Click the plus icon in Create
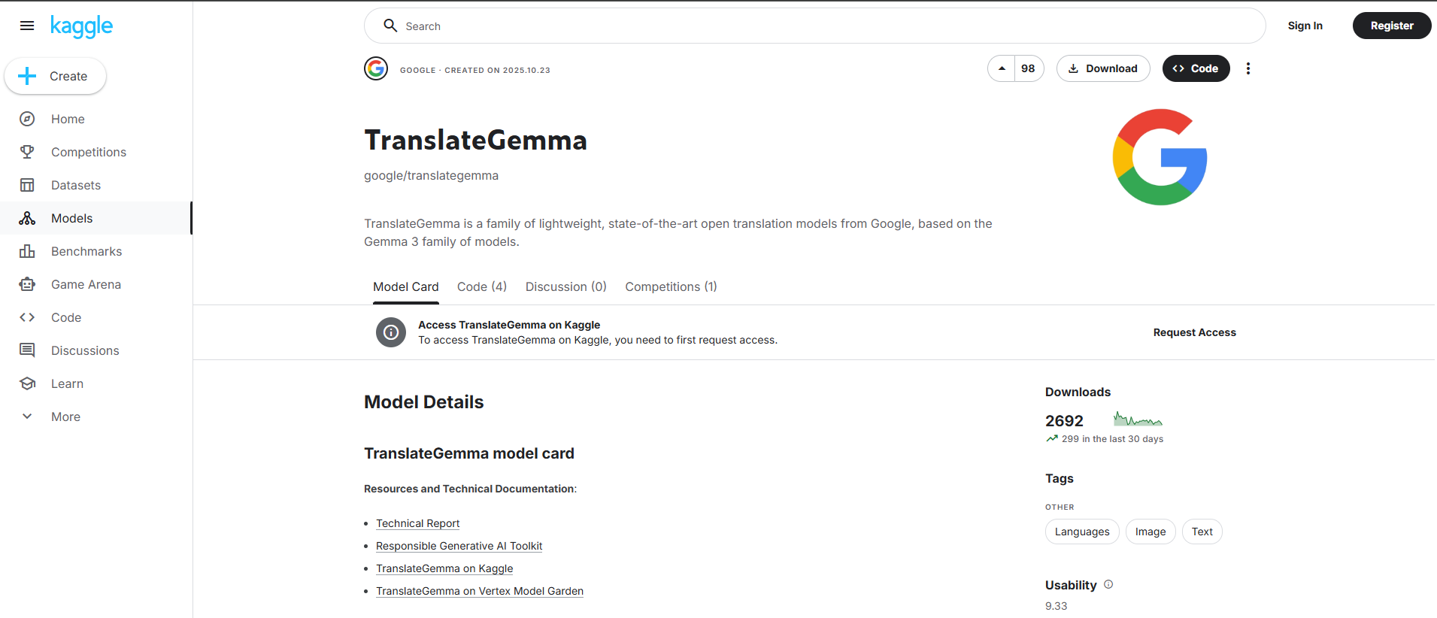 [27, 76]
